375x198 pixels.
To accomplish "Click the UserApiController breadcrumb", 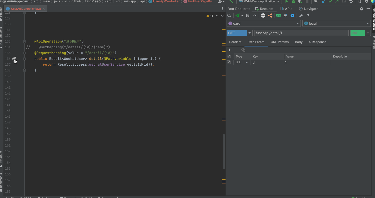I will click(x=164, y=2).
